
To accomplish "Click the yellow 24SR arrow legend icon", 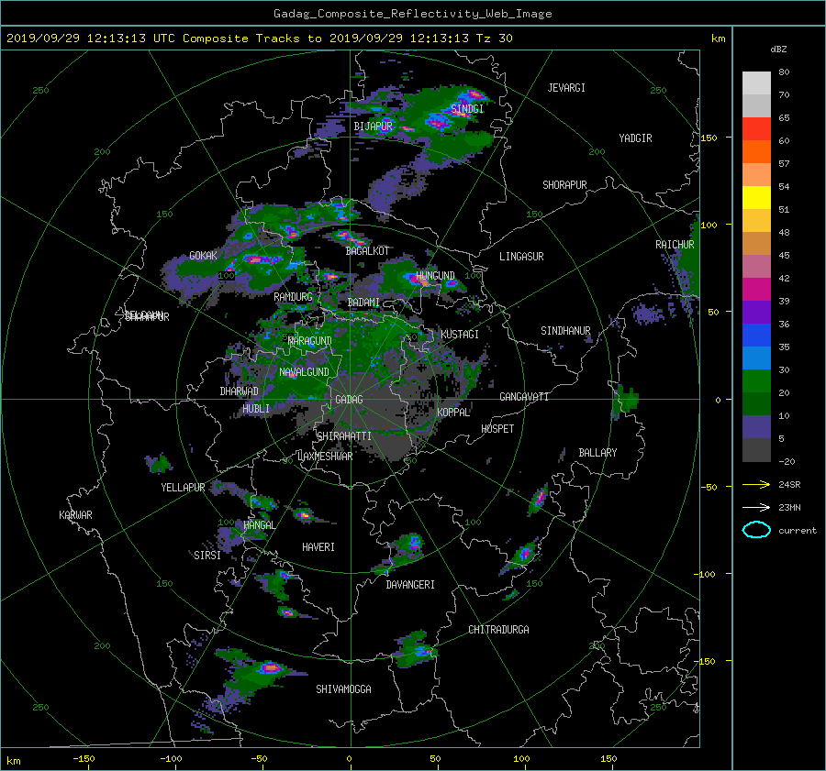I will coord(756,485).
